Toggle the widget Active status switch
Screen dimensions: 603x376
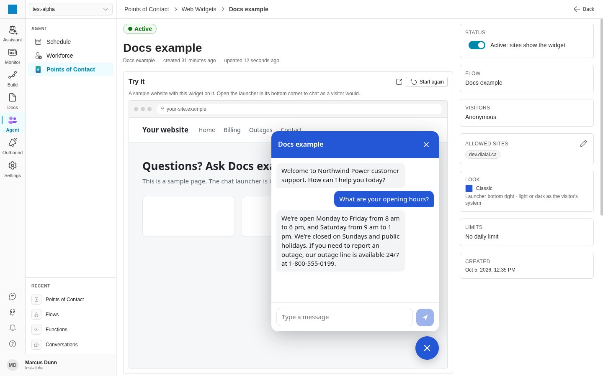(477, 45)
